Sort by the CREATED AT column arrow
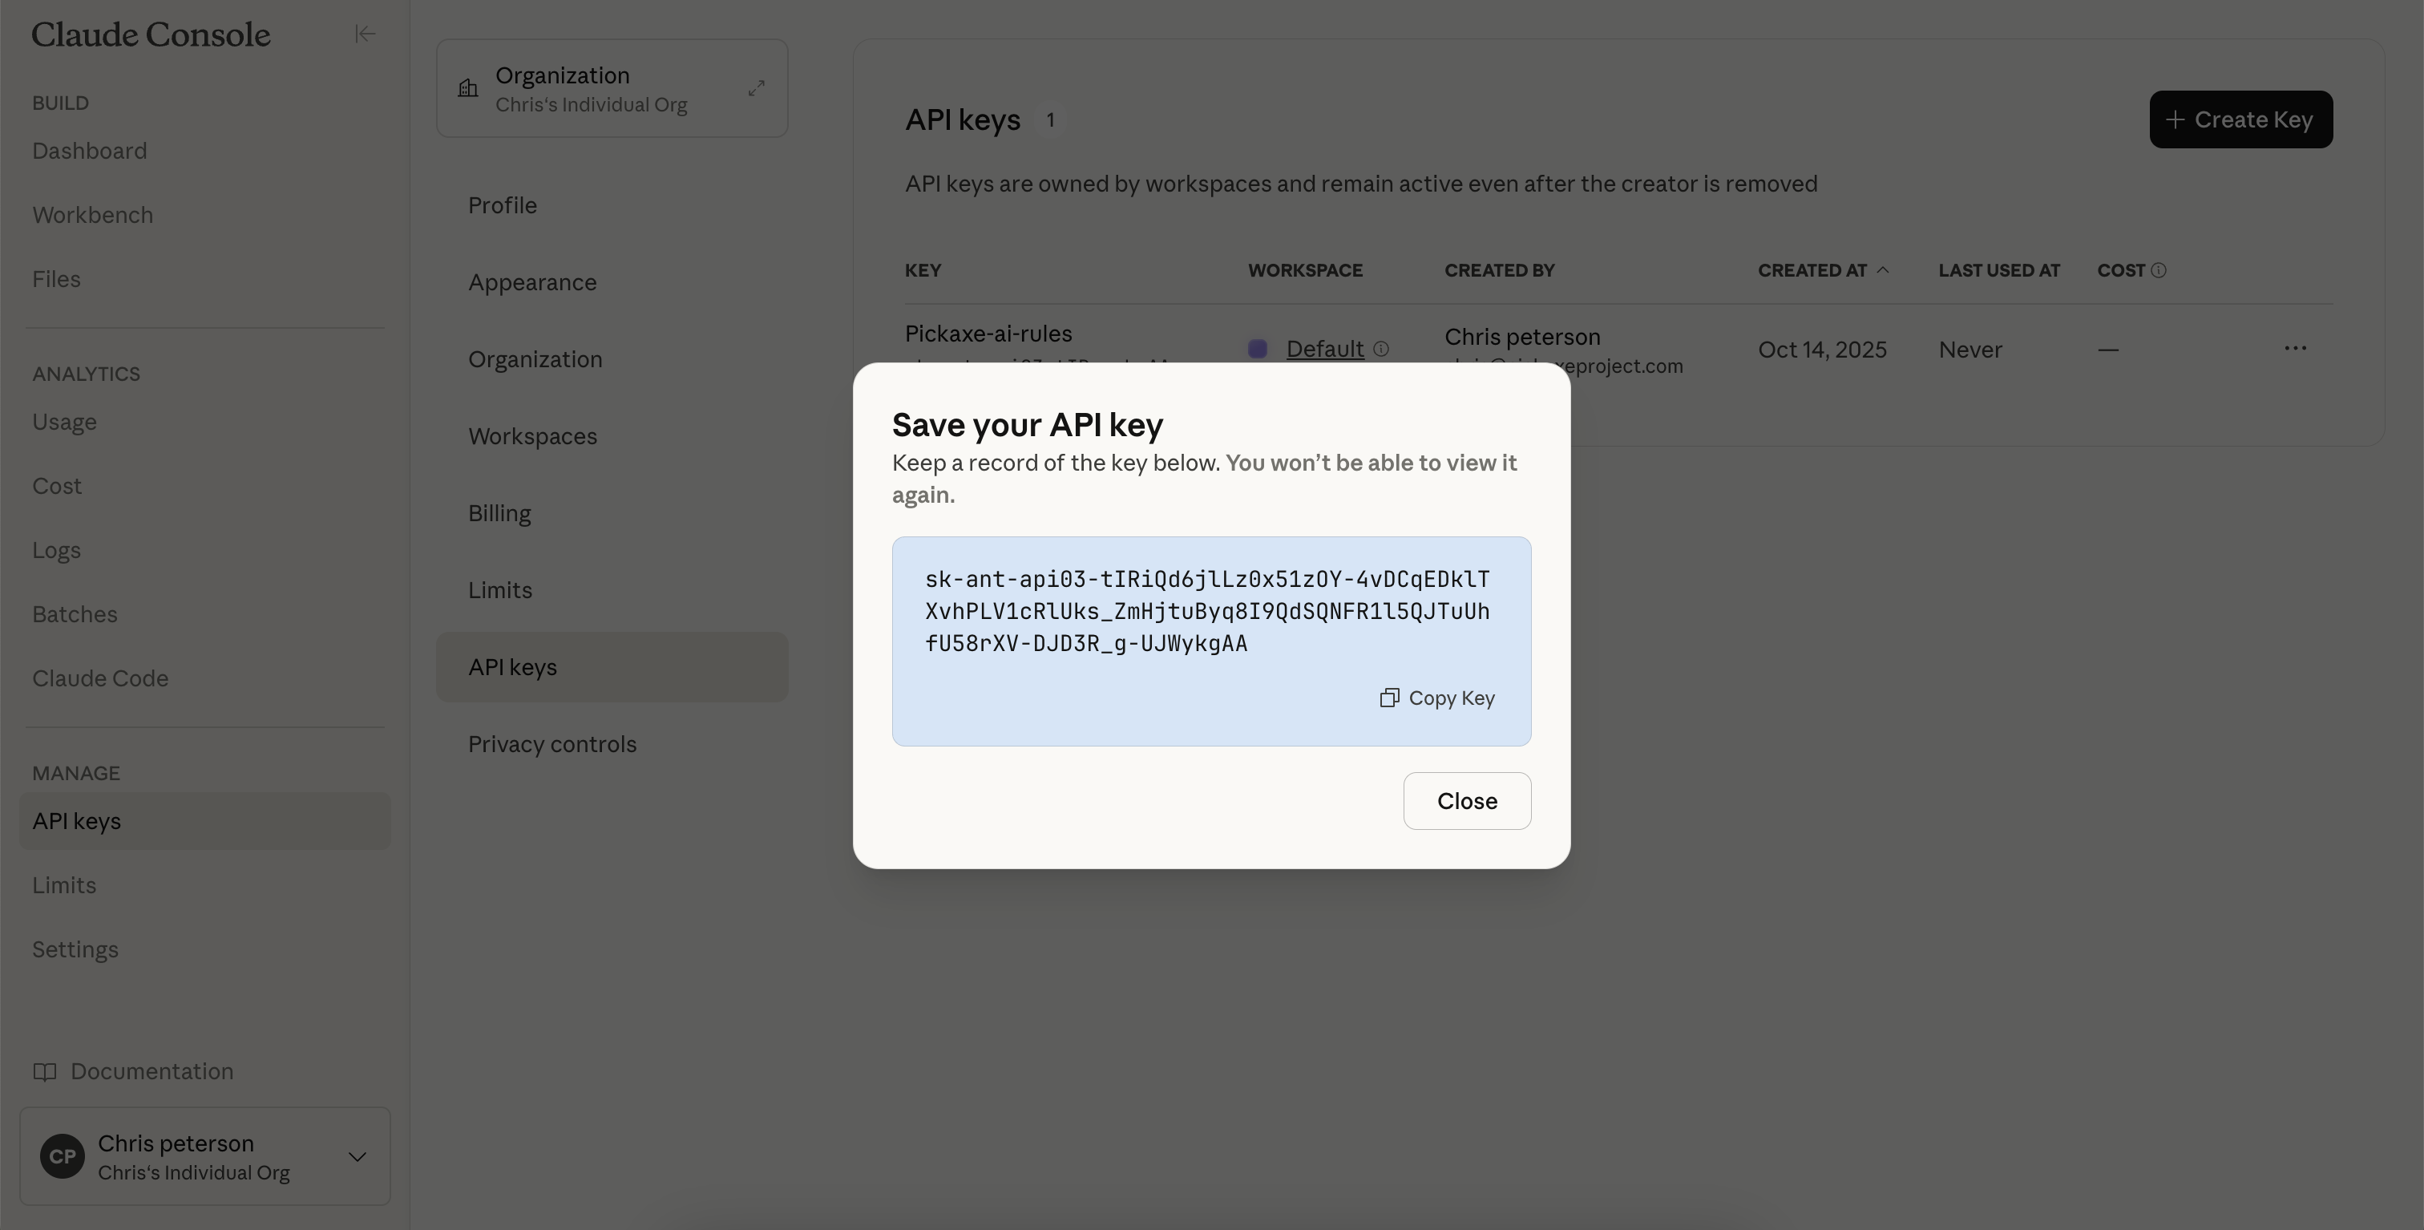The width and height of the screenshot is (2424, 1230). [x=1883, y=270]
